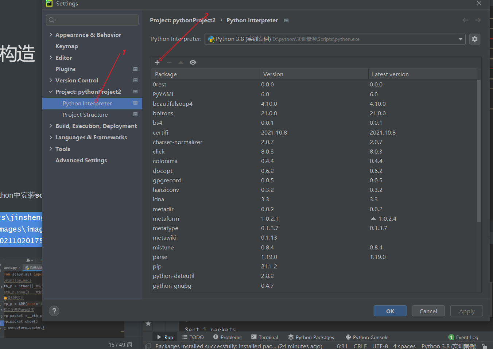Focus the Settings search field

point(92,20)
